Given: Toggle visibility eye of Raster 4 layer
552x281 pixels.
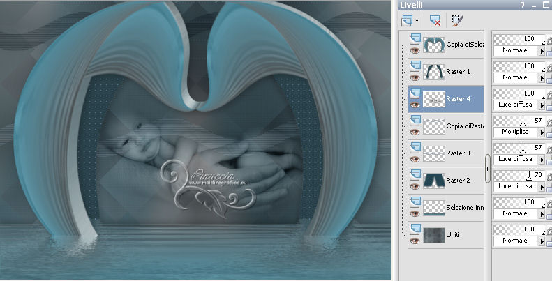Looking at the screenshot, I should coord(415,105).
